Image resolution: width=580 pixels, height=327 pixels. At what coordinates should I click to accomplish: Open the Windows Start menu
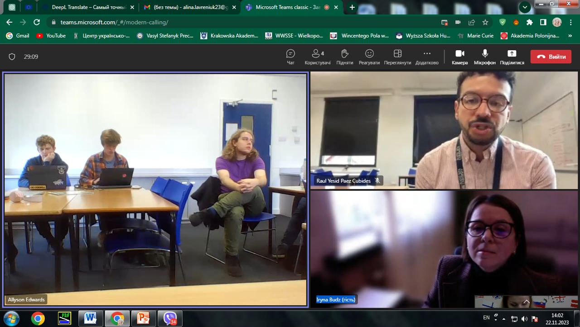tap(11, 318)
